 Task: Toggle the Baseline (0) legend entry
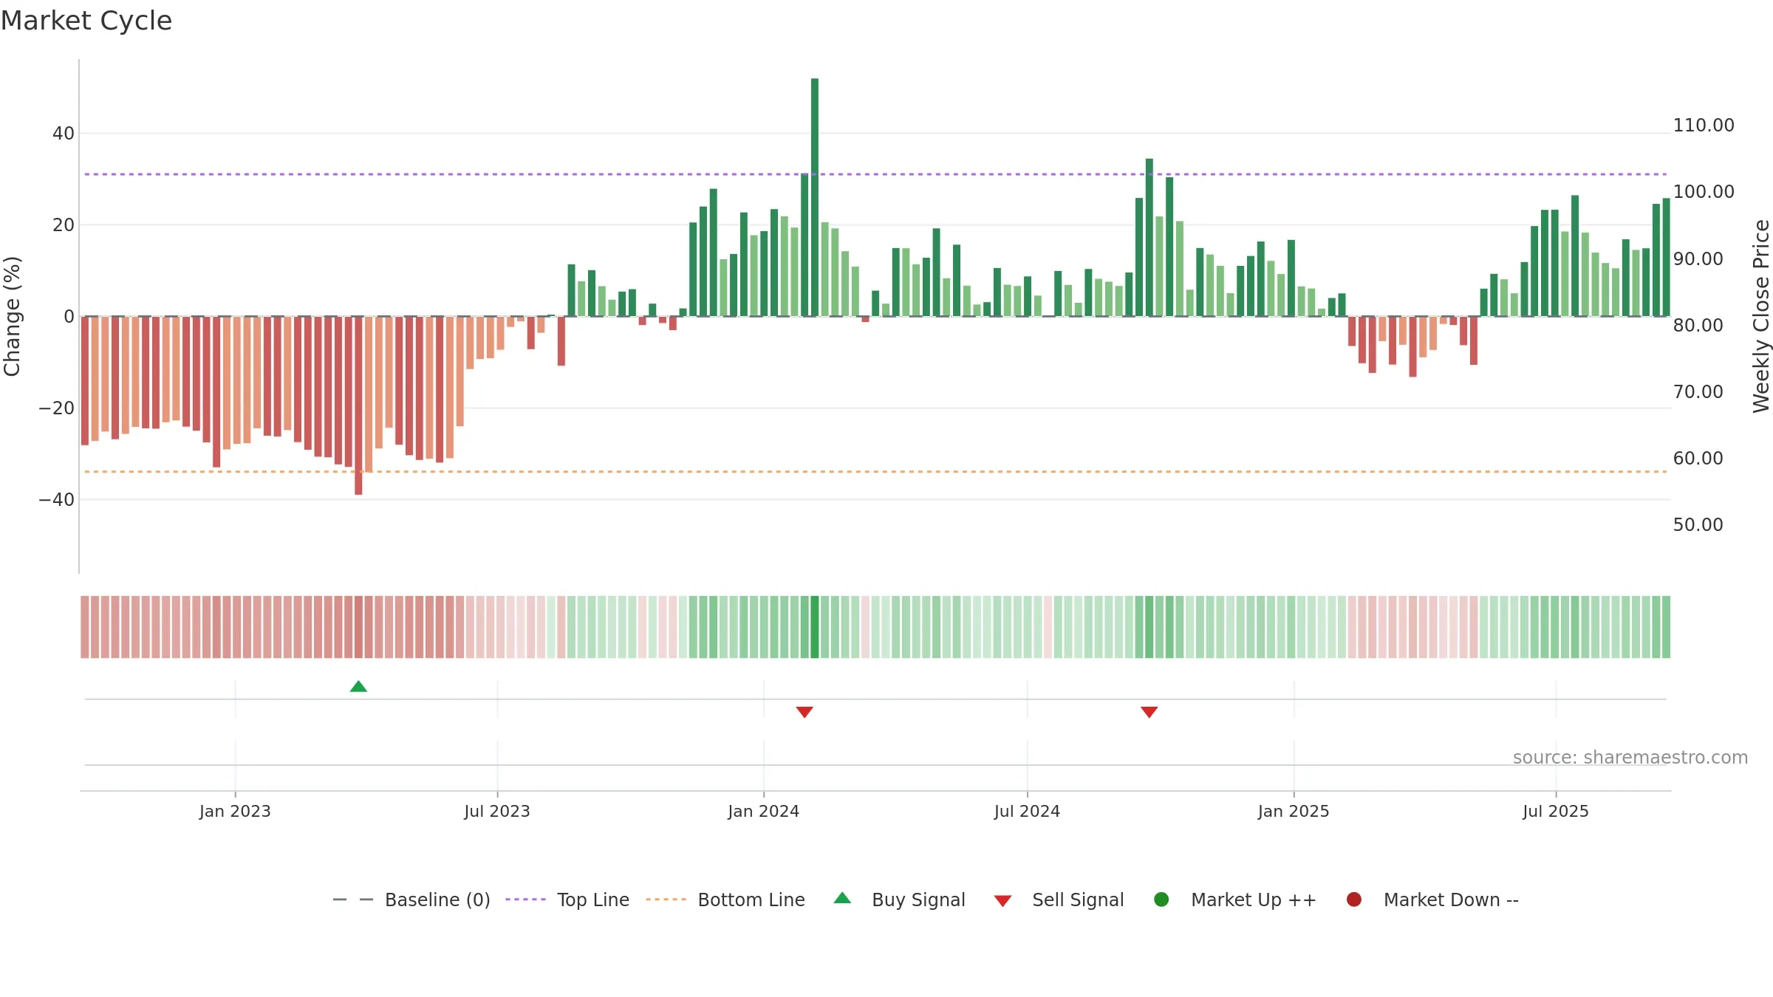411,900
